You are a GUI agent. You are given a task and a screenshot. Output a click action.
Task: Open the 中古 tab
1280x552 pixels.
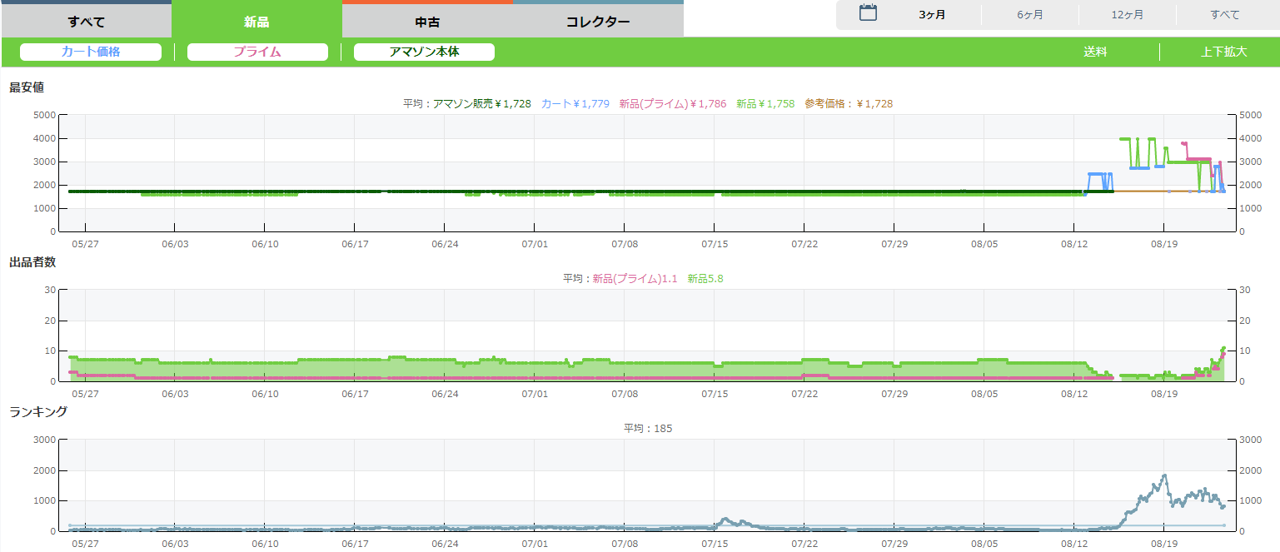427,22
